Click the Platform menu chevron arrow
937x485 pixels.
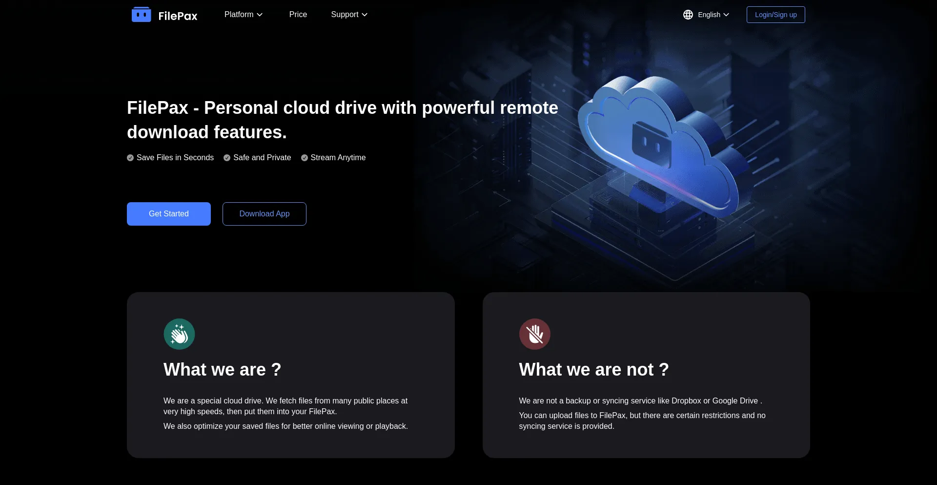(260, 15)
